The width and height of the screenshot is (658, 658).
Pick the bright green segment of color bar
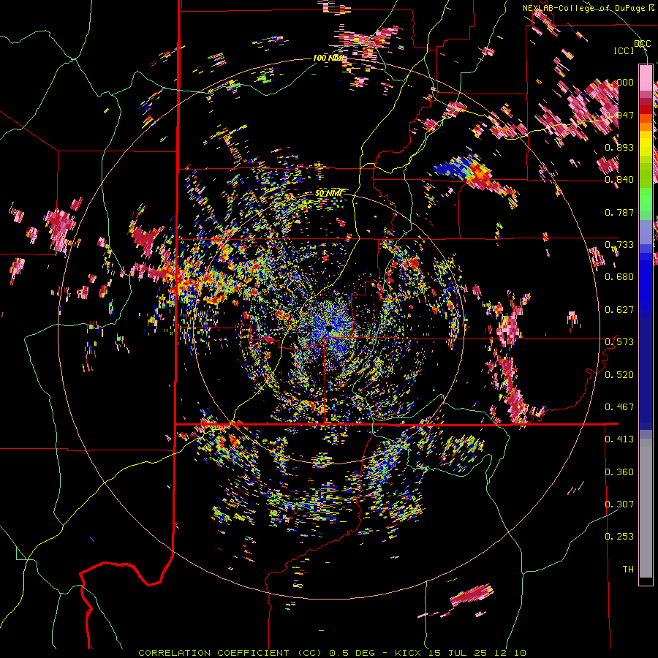(646, 200)
